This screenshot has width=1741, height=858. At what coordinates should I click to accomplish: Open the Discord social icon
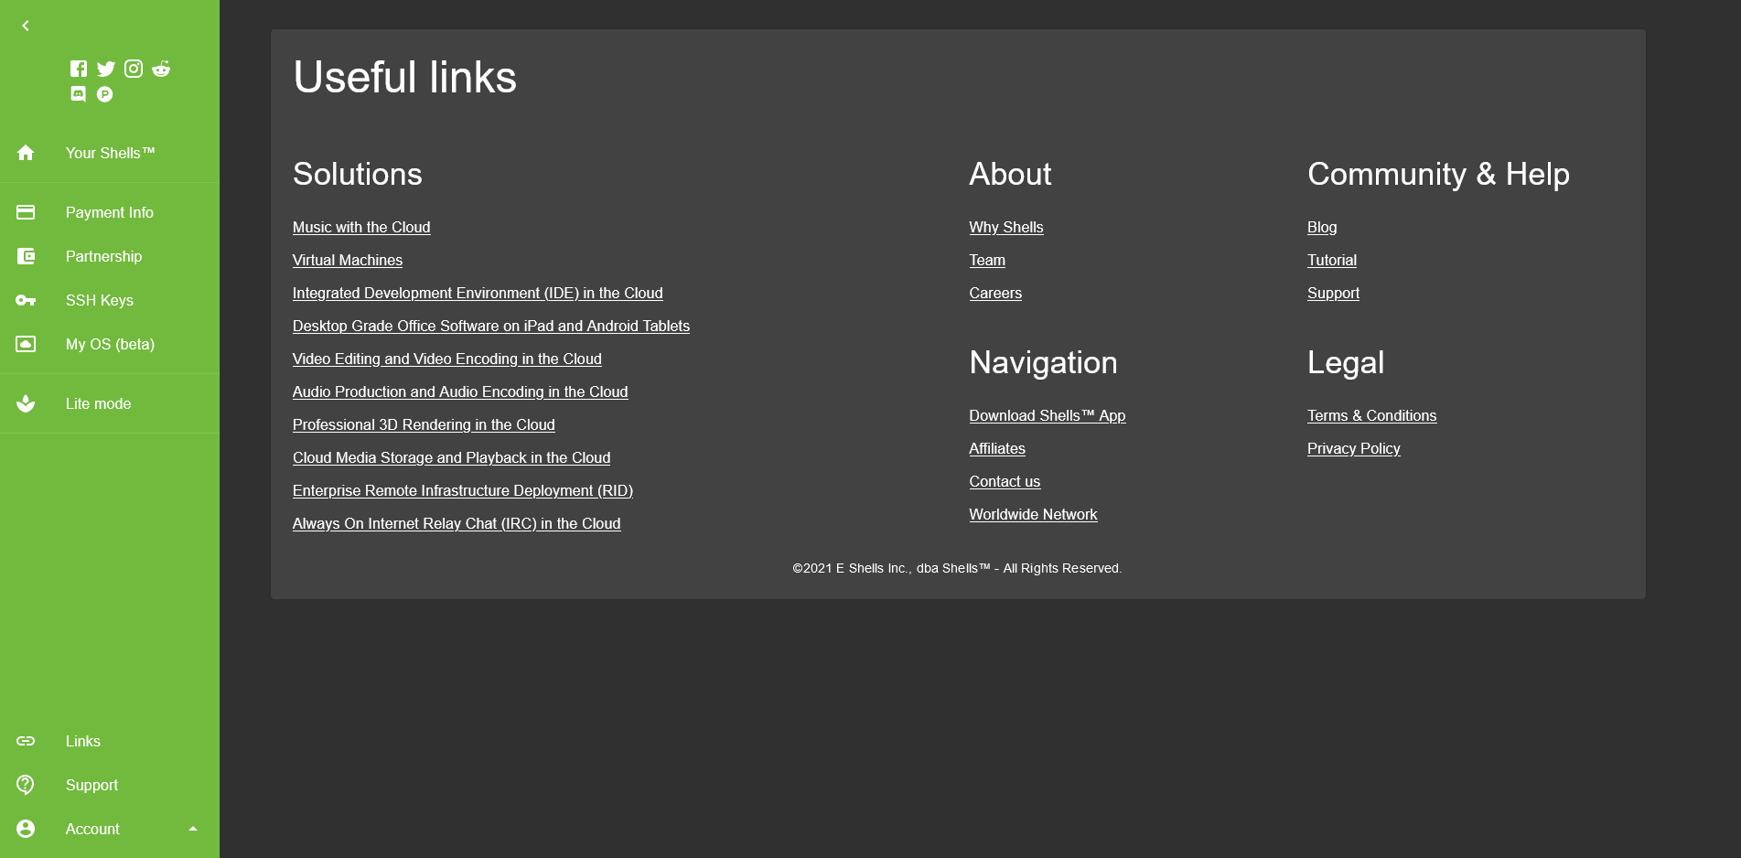click(78, 93)
